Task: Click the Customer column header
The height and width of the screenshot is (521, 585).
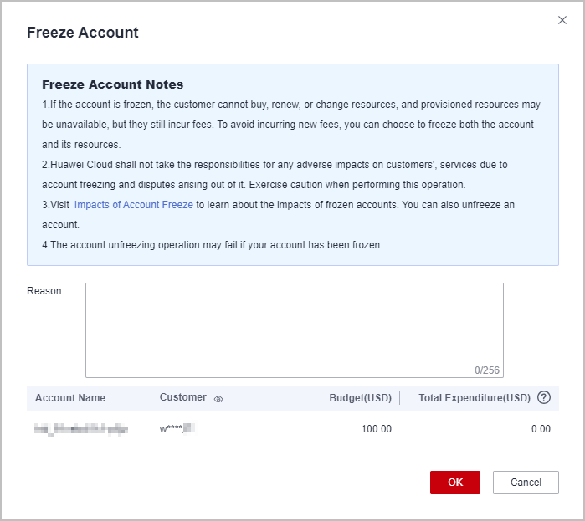Action: [x=182, y=398]
